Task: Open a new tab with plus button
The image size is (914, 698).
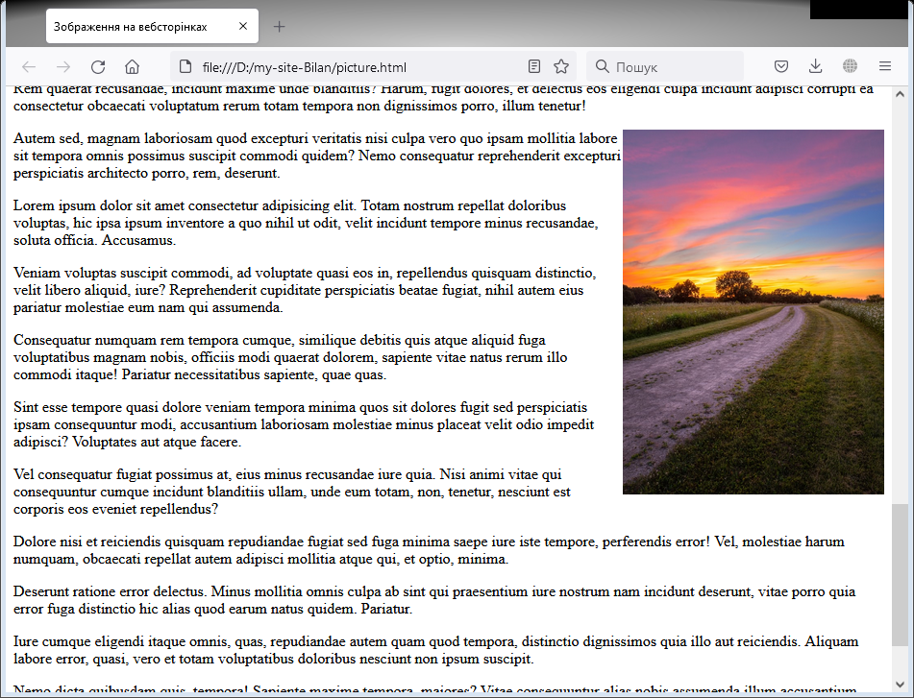Action: point(280,26)
